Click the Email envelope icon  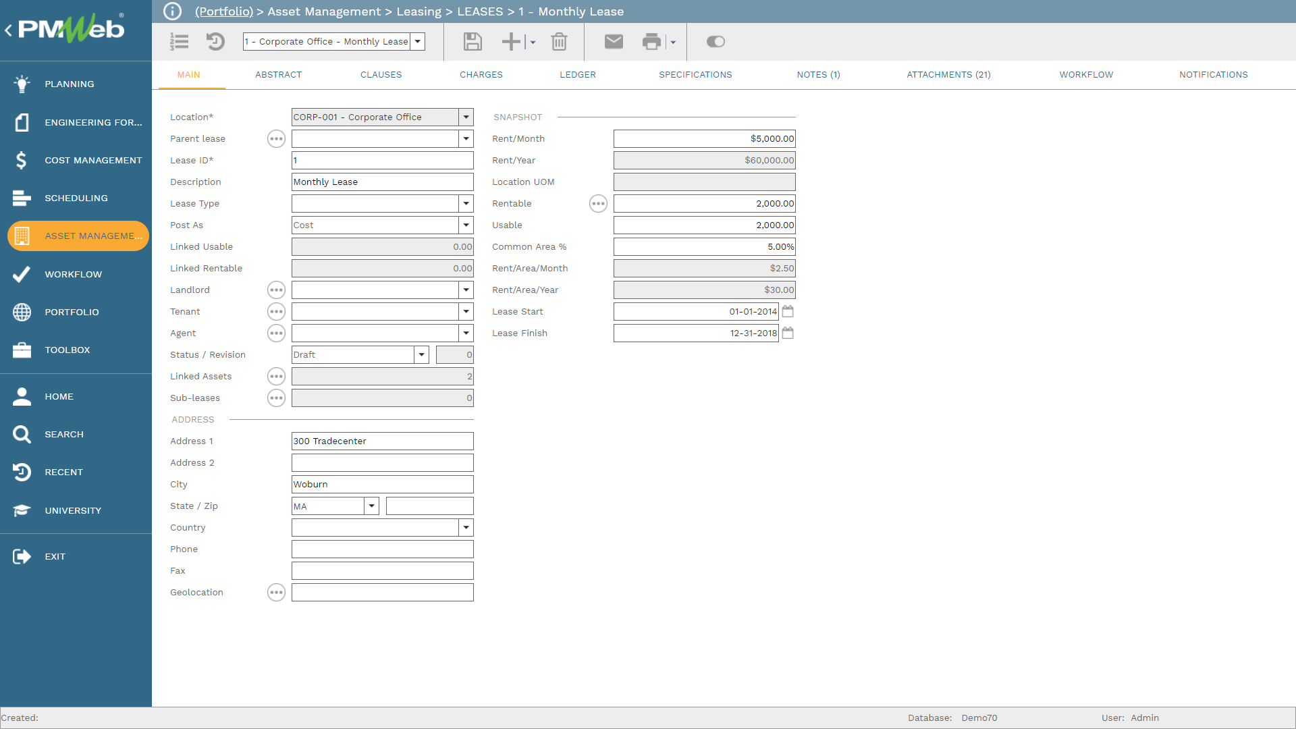pos(613,42)
